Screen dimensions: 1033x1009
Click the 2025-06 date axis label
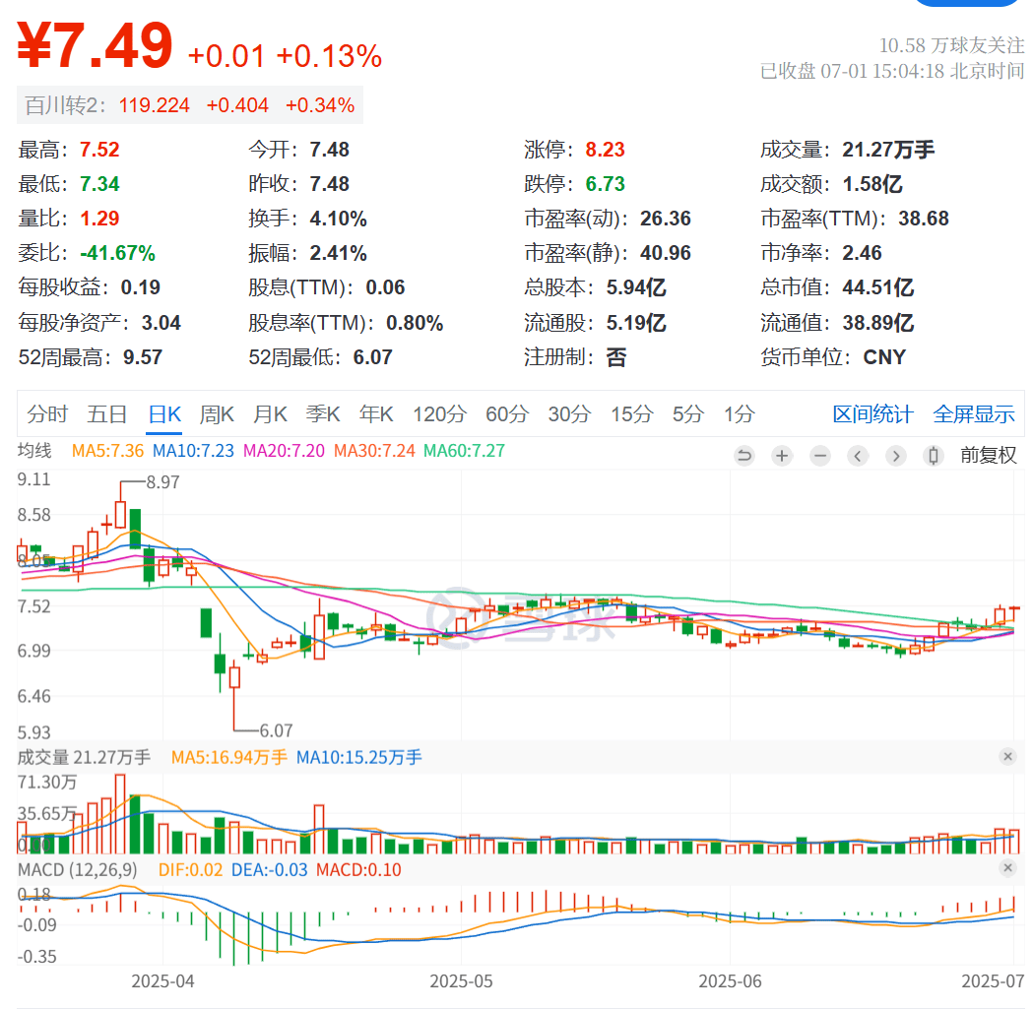point(730,981)
